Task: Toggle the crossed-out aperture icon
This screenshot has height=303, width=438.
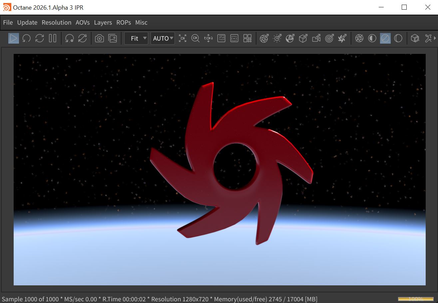Action: (359, 39)
